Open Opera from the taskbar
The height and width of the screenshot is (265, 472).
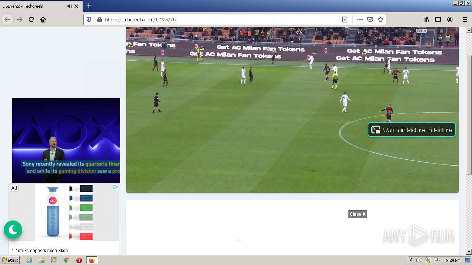click(79, 260)
